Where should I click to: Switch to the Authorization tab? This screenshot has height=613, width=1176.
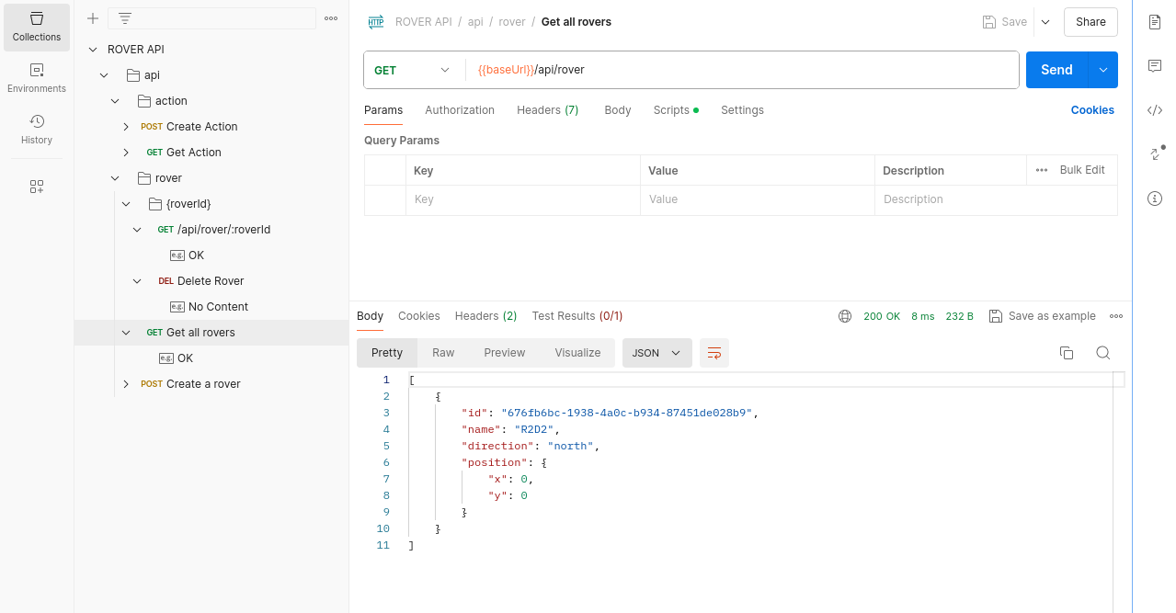tap(460, 110)
